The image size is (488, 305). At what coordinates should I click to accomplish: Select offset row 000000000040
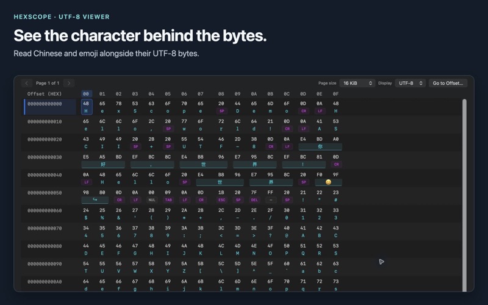tap(45, 175)
